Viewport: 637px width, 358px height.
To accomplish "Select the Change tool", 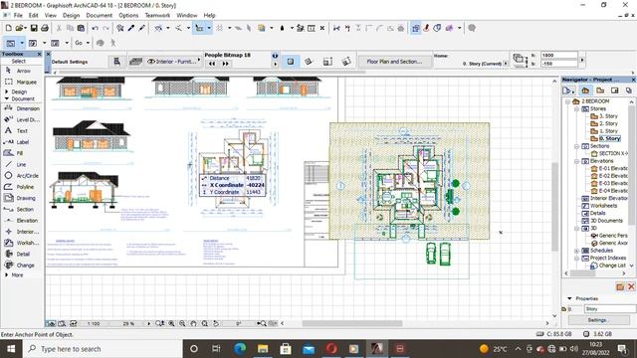I will click(x=20, y=266).
